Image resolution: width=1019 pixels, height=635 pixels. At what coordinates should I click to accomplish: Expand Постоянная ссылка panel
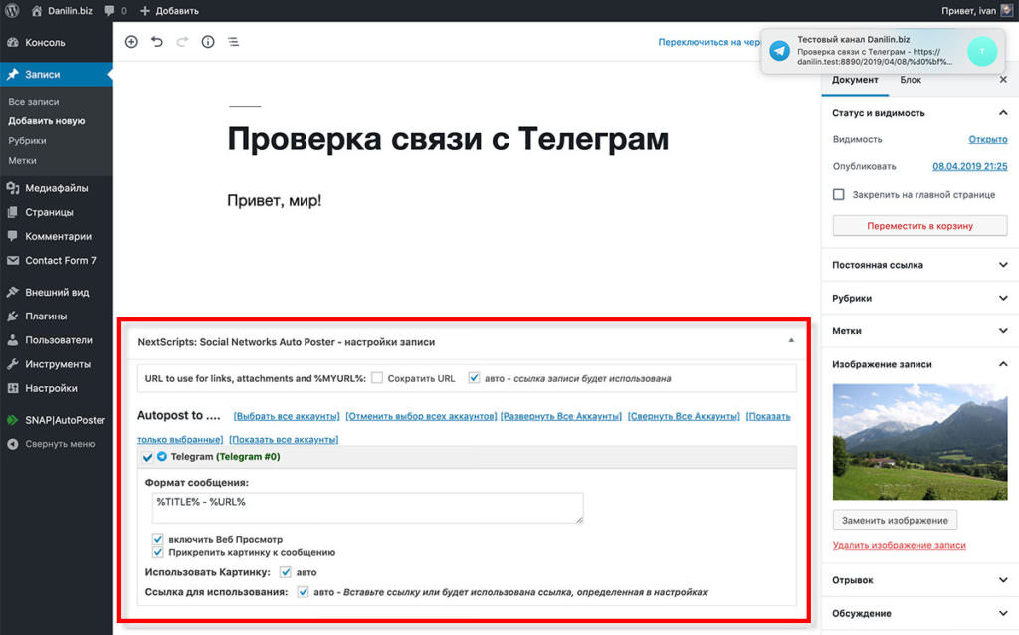point(920,265)
